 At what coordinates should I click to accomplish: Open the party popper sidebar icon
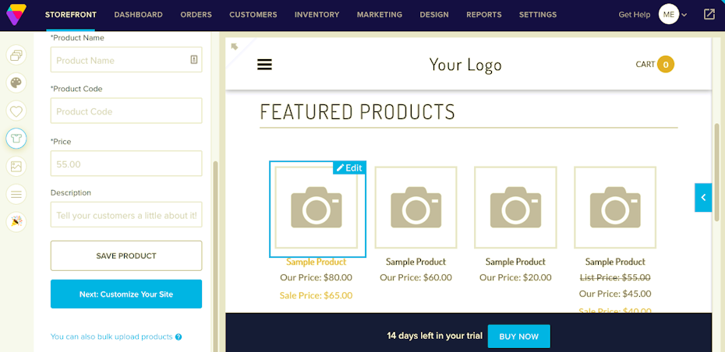[16, 222]
